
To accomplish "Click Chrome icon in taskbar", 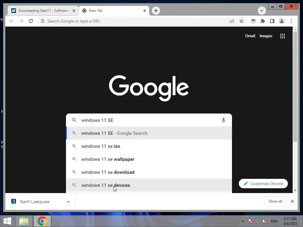I will pos(42,221).
